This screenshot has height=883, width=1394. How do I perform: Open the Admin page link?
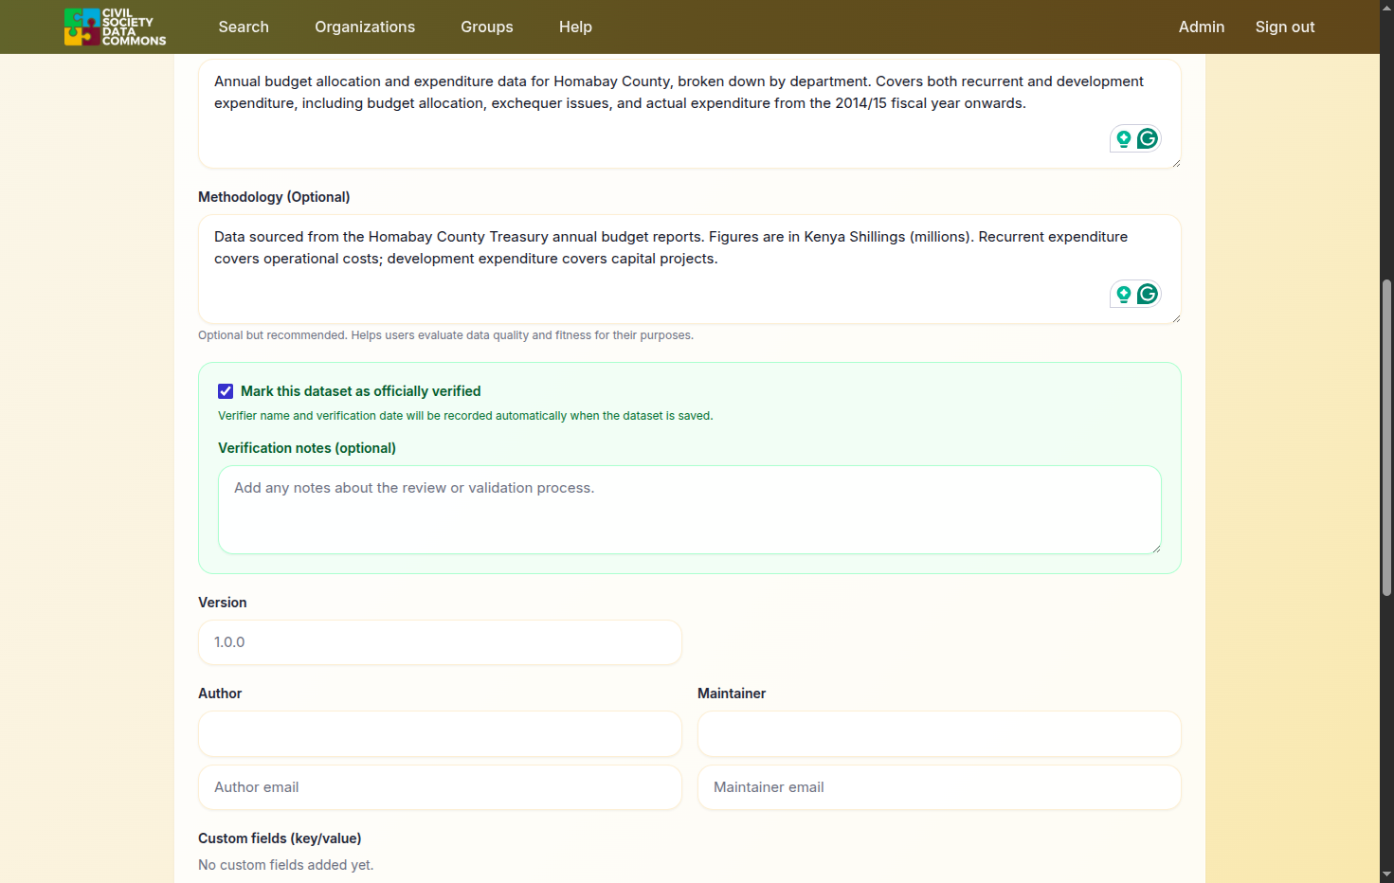tap(1202, 27)
